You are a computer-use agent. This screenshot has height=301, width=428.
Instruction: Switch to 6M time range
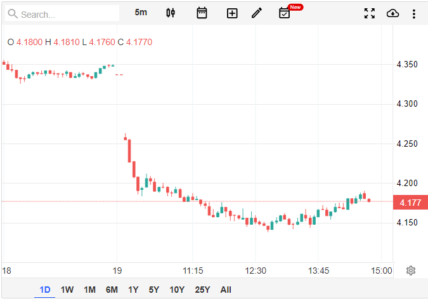(x=112, y=290)
